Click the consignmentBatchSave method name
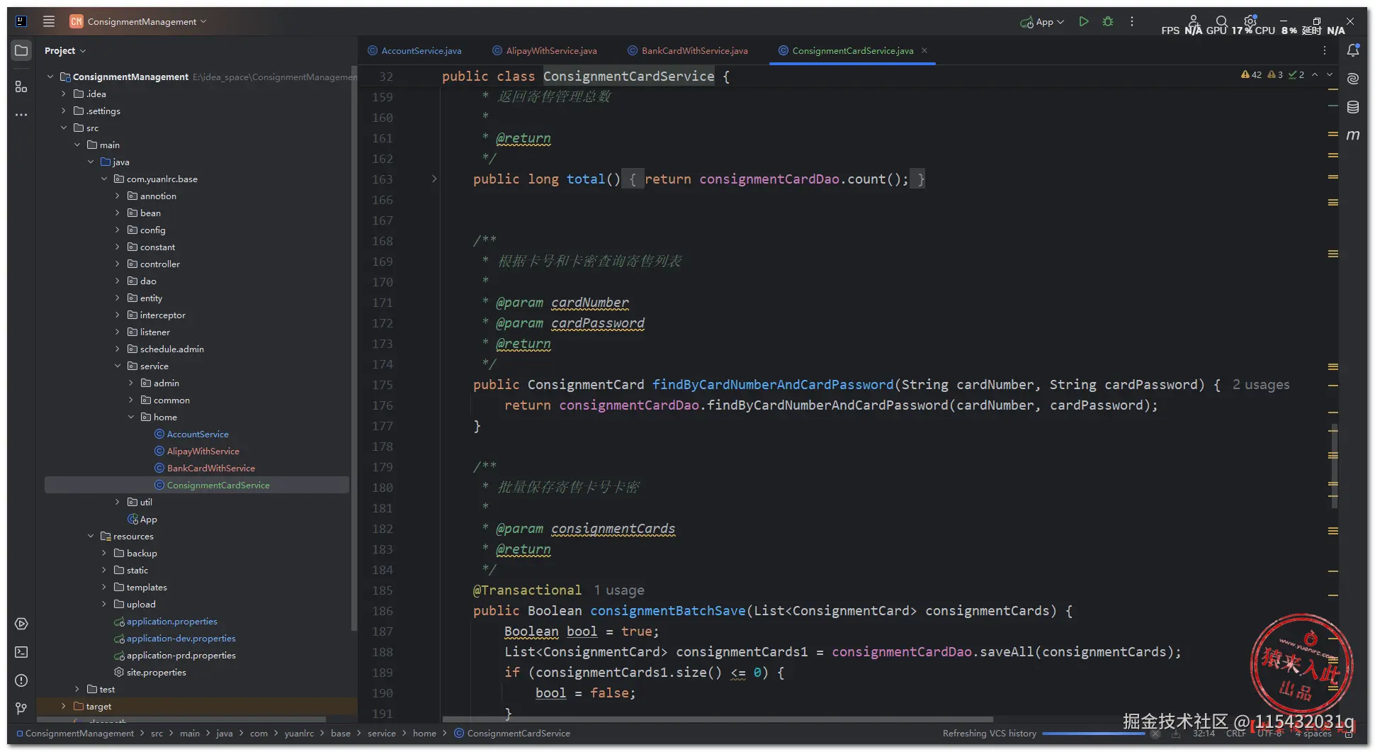The image size is (1375, 752). click(668, 611)
